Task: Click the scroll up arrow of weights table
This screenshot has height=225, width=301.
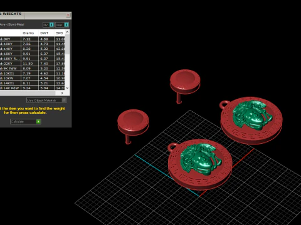Action: [67, 32]
